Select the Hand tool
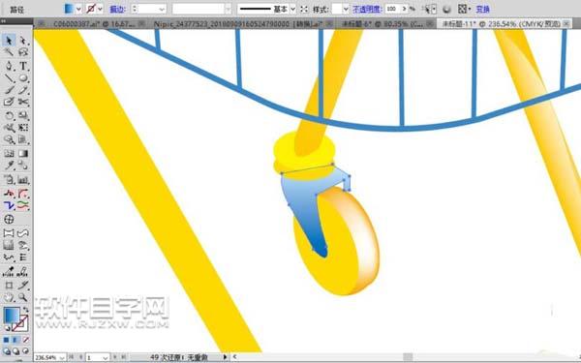This screenshot has height=363, width=581. 9,297
